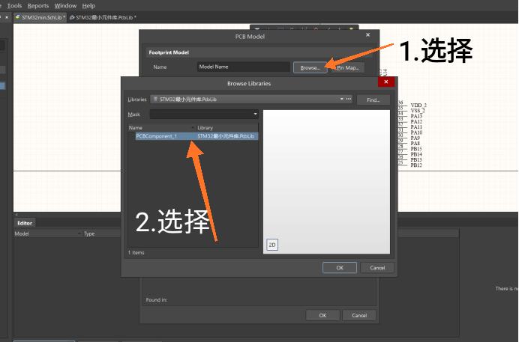Cancel the Browse Libraries dialog
Viewport: 519px width, 342px height.
coord(377,268)
